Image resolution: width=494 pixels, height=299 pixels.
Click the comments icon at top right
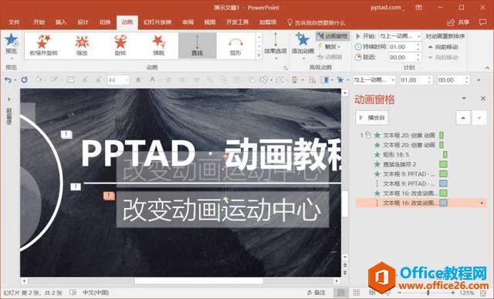click(x=482, y=22)
